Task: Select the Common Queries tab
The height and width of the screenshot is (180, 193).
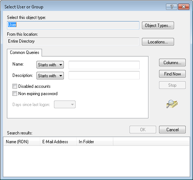Action: pyautogui.click(x=24, y=52)
